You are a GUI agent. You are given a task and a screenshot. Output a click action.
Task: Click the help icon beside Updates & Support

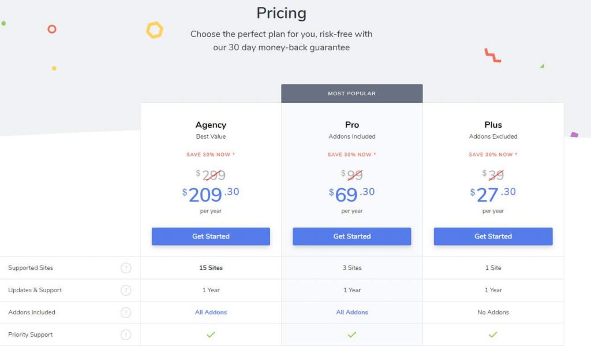click(126, 290)
